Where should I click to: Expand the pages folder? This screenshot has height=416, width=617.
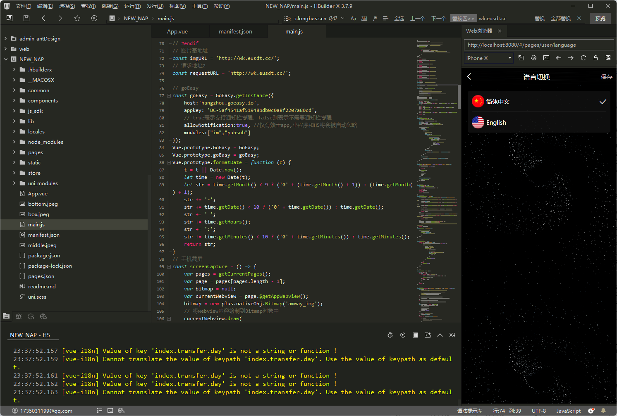click(x=14, y=152)
